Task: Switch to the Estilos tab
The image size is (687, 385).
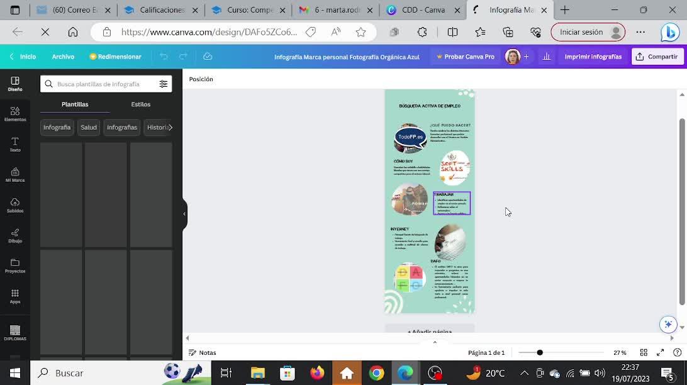Action: [141, 104]
